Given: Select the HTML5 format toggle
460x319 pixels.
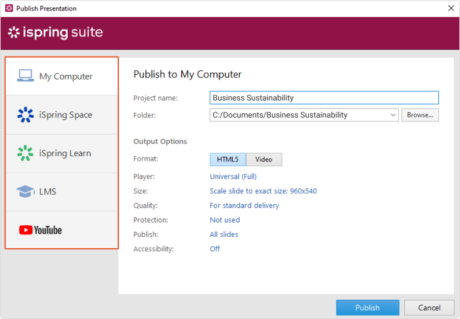Looking at the screenshot, I should coord(227,159).
